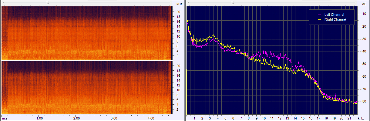Click the dB label above spectrum graph scale
370x121 pixels.
364,4
